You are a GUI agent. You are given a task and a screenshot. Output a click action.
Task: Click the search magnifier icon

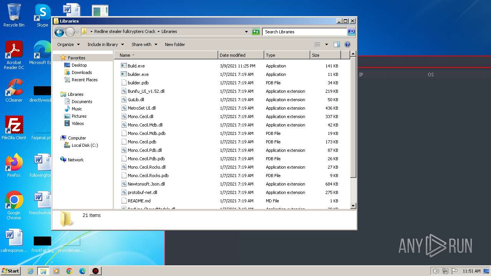click(x=351, y=32)
